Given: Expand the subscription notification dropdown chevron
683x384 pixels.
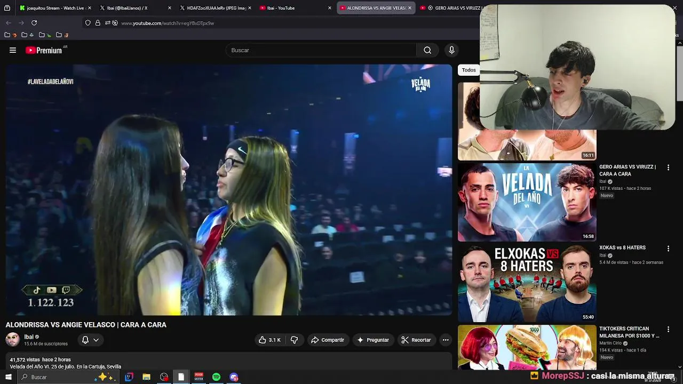Looking at the screenshot, I should [96, 340].
